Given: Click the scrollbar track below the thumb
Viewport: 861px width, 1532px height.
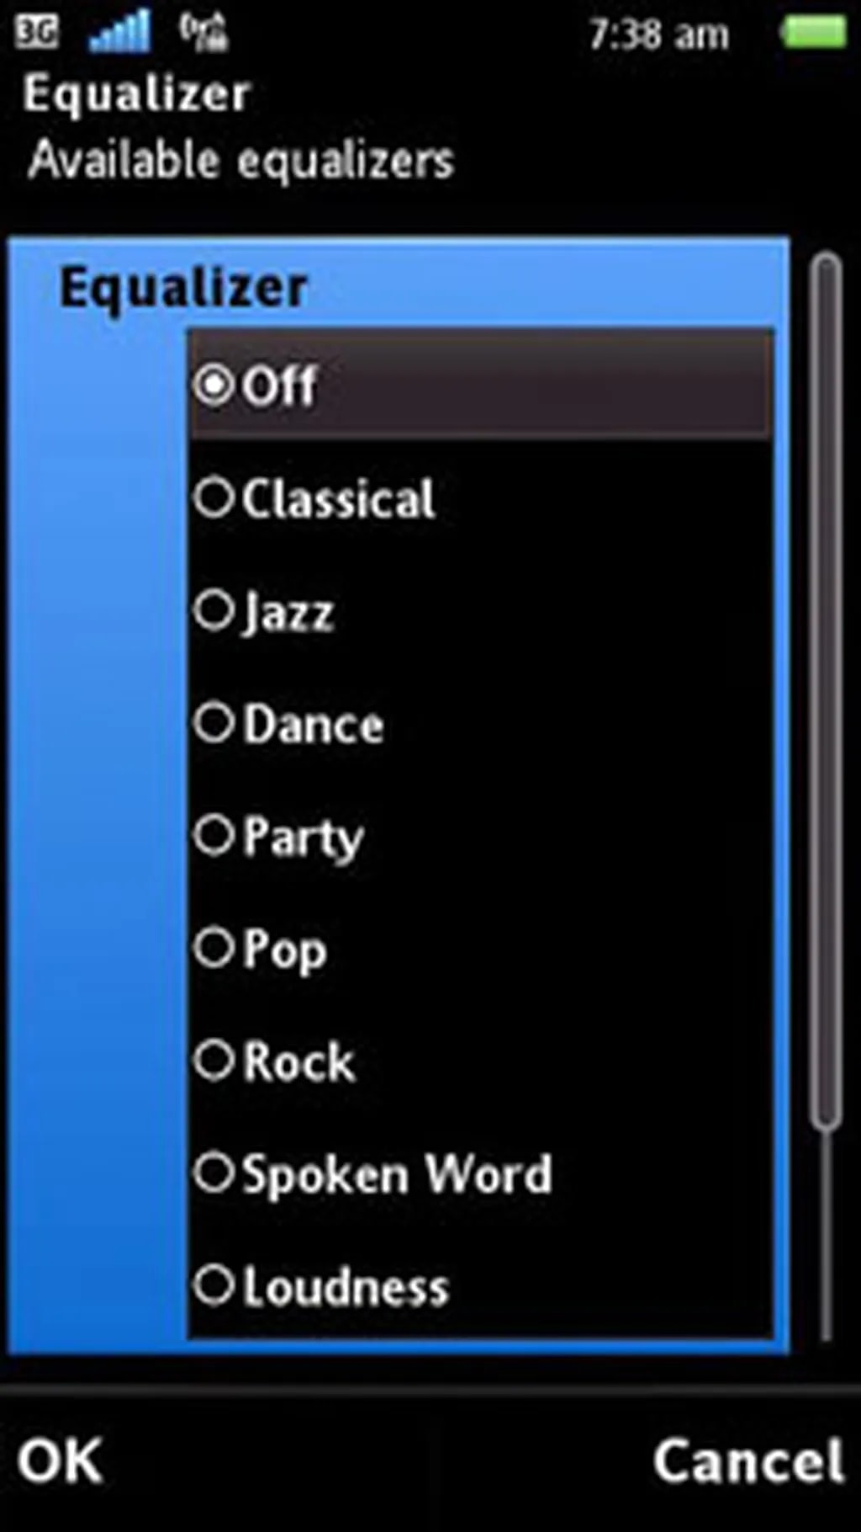Looking at the screenshot, I should pyautogui.click(x=826, y=1237).
